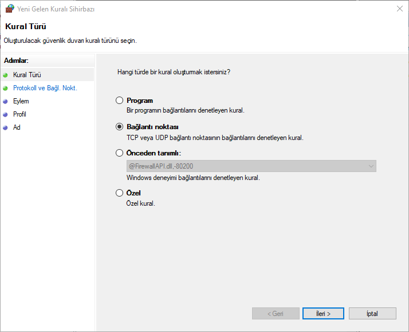Viewport: 409px width, 332px height.
Task: Click green bullet next to Protokol ve Bağl. Nokt.
Action: point(6,88)
